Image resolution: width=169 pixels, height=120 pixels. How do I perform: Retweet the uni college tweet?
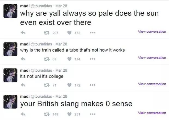47,85
